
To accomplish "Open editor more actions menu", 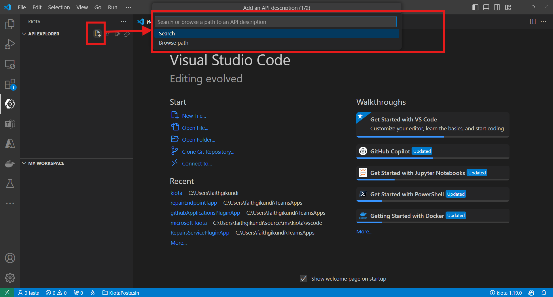I will click(543, 22).
